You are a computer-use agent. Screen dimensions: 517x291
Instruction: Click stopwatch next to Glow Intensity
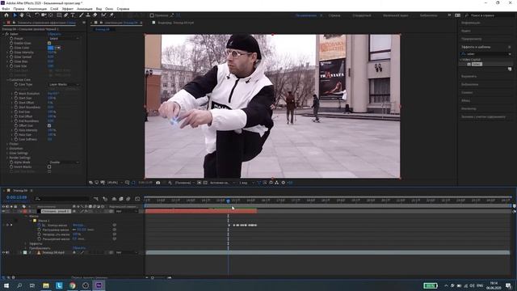tap(11, 52)
